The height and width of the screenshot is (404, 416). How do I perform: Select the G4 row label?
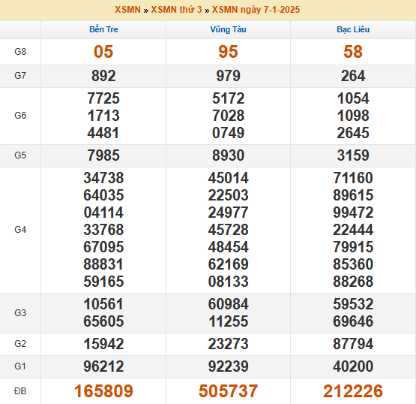pos(20,230)
